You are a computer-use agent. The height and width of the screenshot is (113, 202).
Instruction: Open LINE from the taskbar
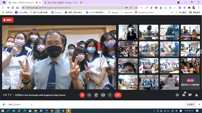tap(68, 111)
